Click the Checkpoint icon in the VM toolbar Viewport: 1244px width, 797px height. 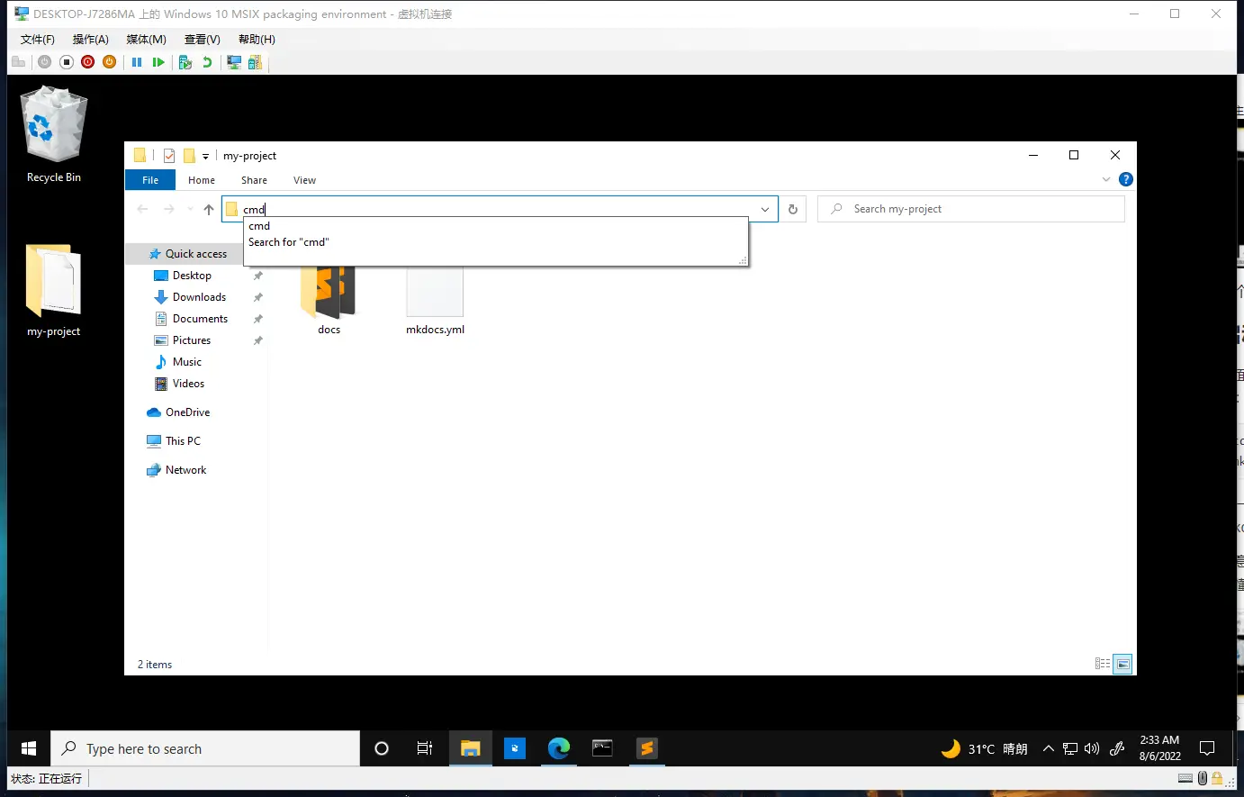click(185, 62)
